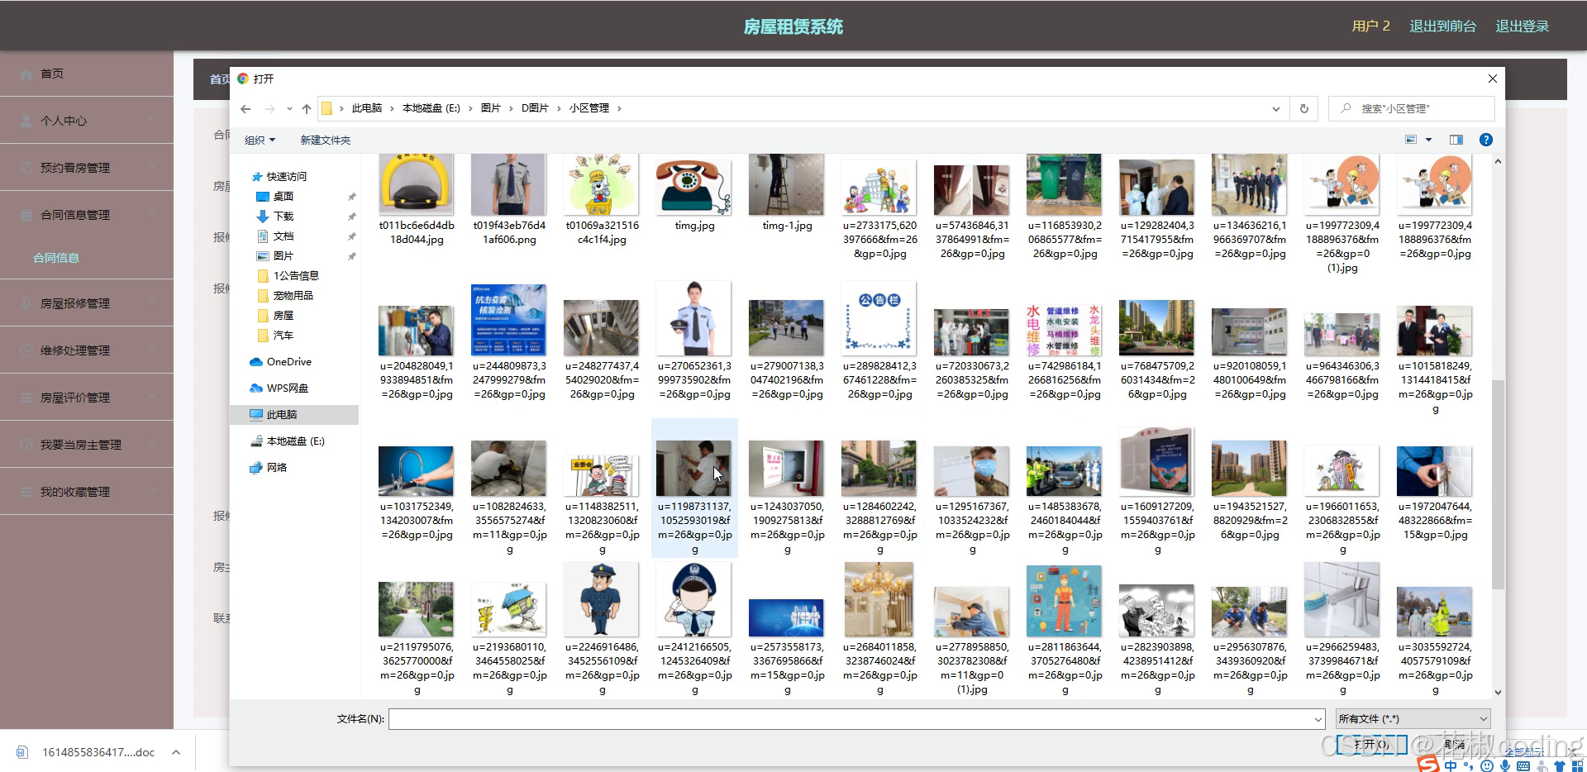Screen dimensions: 1587x772
Task: Open download item options chevron
Action: pos(176,752)
